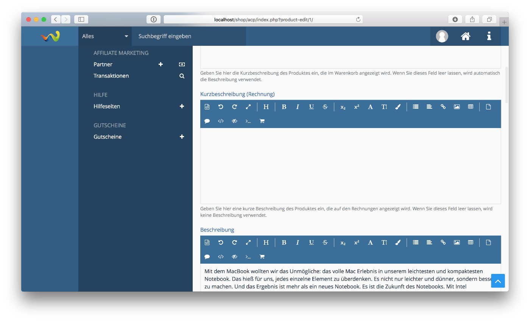Click the quote bubble icon in Beschreibung toolbar
This screenshot has width=530, height=322.
click(207, 257)
